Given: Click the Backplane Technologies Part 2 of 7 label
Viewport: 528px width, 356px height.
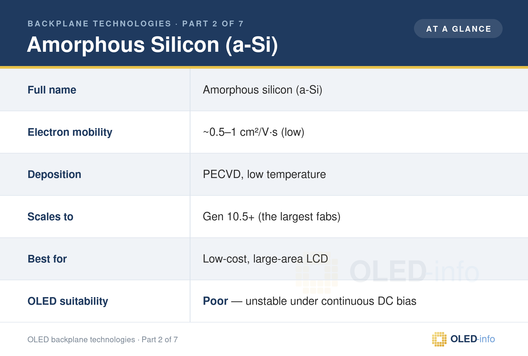Looking at the screenshot, I should [x=135, y=24].
